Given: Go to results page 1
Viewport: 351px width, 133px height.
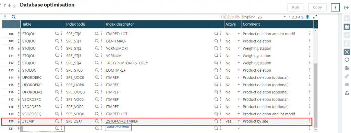Looking at the screenshot, I should (290, 17).
